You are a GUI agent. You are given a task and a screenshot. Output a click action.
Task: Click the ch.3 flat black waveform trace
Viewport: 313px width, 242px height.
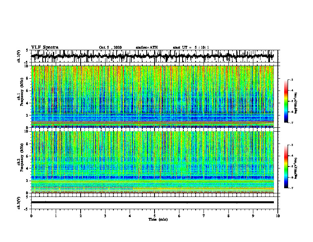(153, 202)
